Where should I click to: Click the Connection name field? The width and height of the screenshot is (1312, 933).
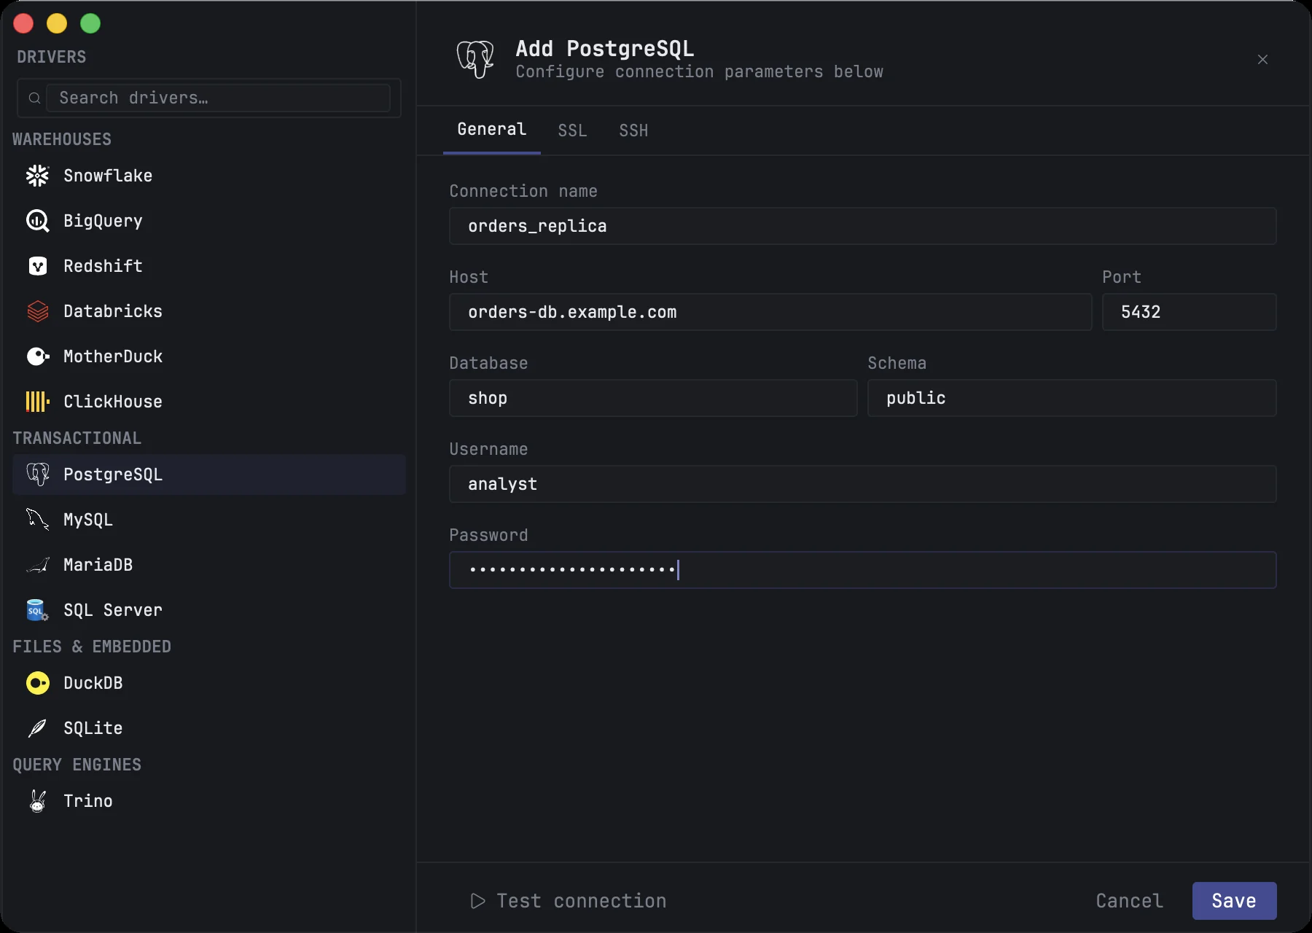[x=863, y=226]
